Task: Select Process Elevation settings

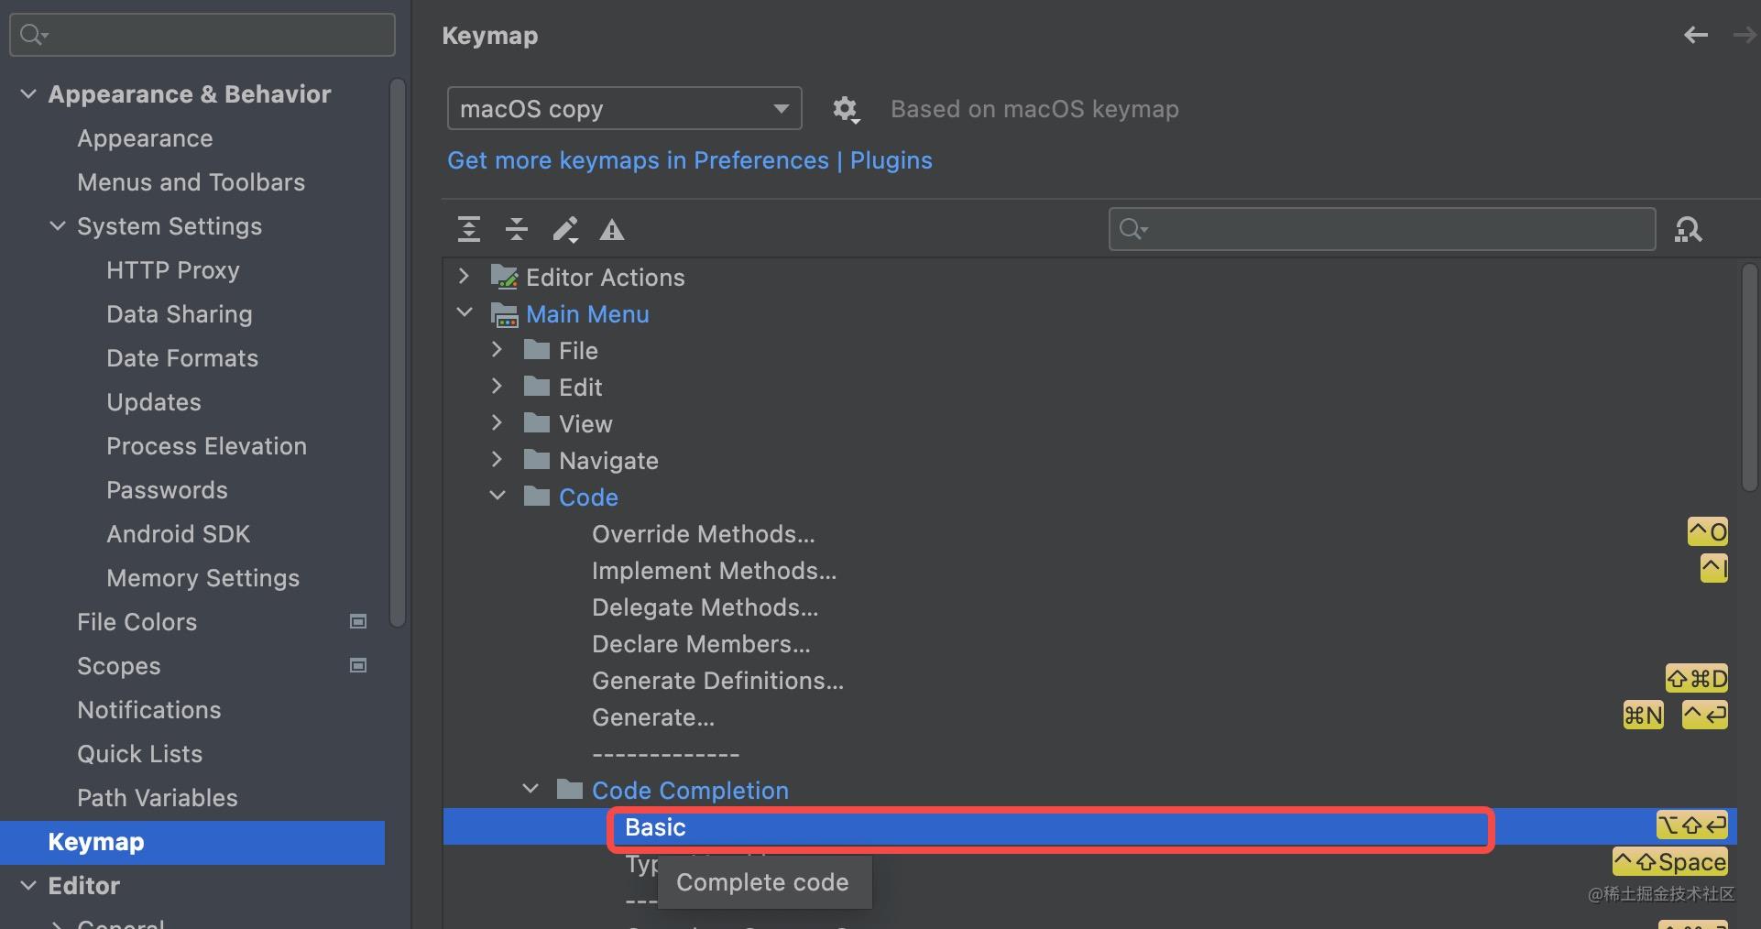Action: click(x=206, y=446)
